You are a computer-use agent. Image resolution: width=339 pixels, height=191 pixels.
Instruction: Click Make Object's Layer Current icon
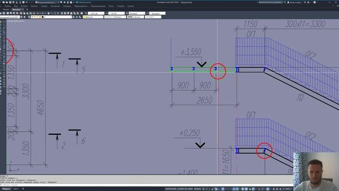74,17
